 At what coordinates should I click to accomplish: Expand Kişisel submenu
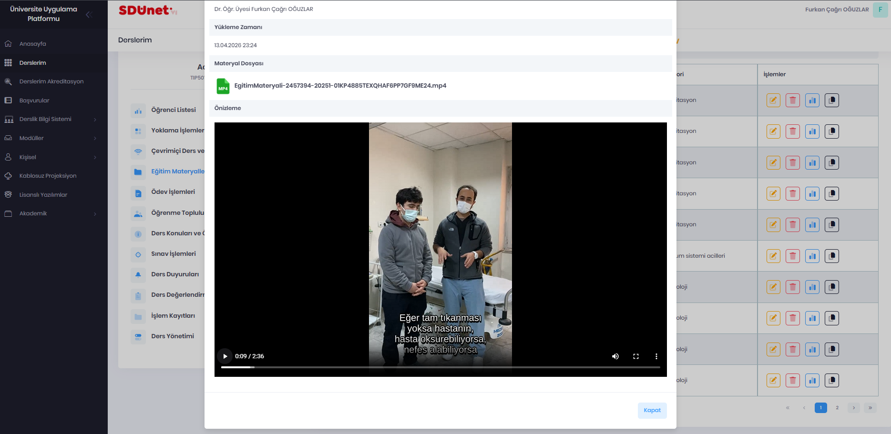pos(95,157)
